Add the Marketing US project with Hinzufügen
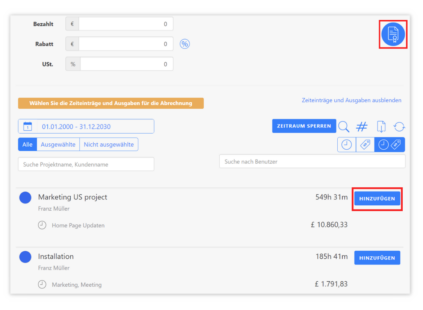The width and height of the screenshot is (423, 310). click(x=377, y=198)
